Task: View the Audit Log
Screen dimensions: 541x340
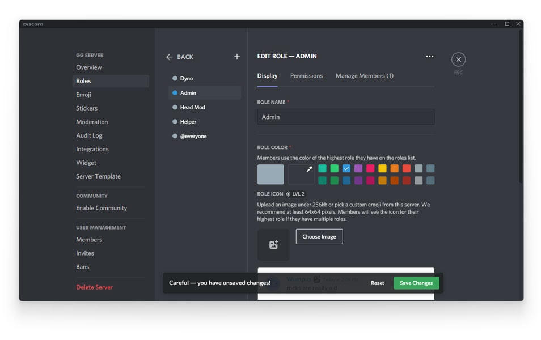Action: (111, 135)
